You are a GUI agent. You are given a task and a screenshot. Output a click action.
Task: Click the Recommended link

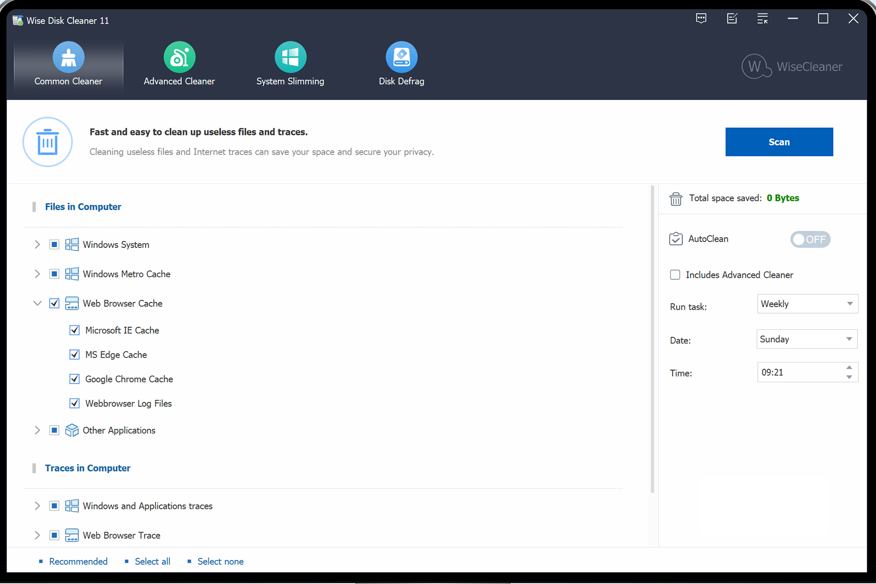(x=78, y=561)
